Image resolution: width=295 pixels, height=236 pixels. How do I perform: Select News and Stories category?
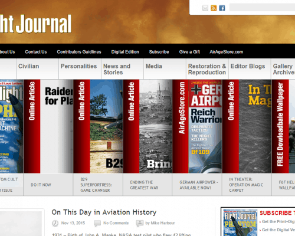tap(122, 69)
